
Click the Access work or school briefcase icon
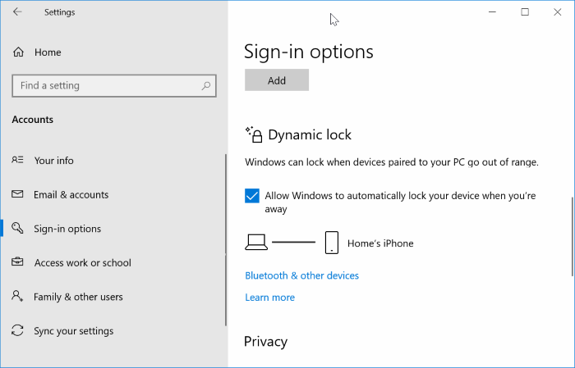(17, 263)
